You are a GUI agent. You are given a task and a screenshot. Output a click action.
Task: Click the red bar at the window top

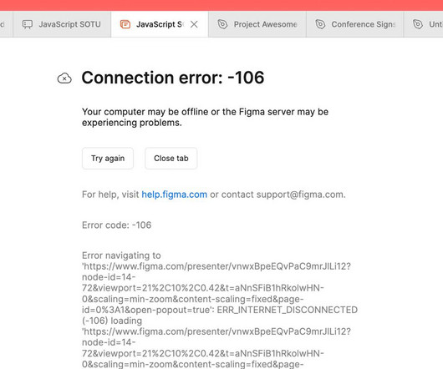pos(221,5)
